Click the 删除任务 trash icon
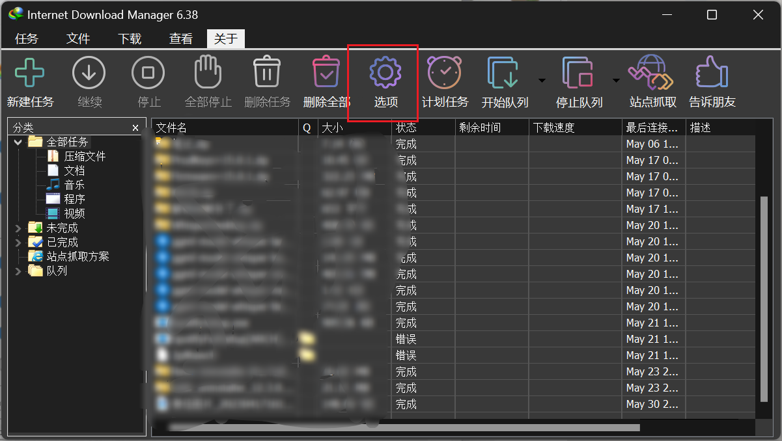 tap(267, 72)
